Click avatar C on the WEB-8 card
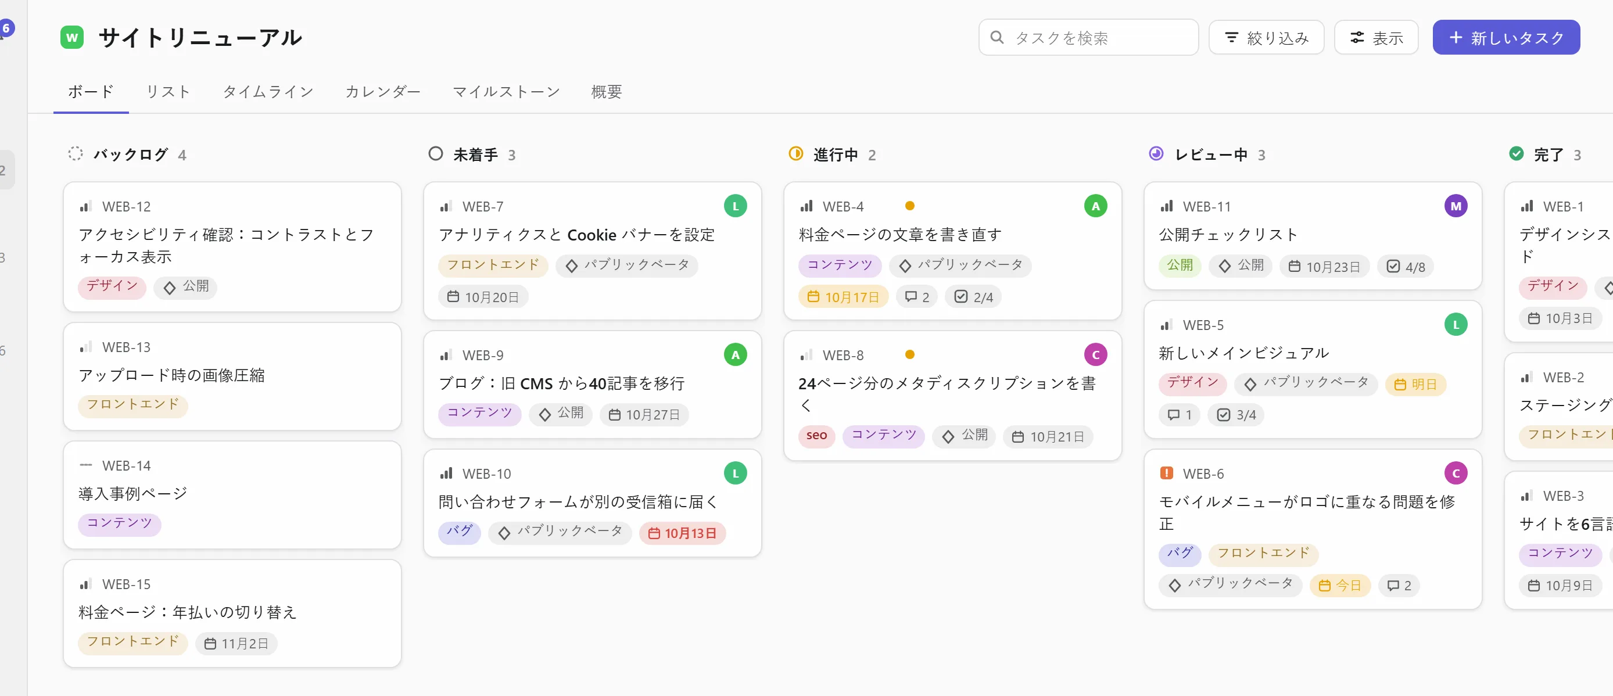 (x=1095, y=354)
